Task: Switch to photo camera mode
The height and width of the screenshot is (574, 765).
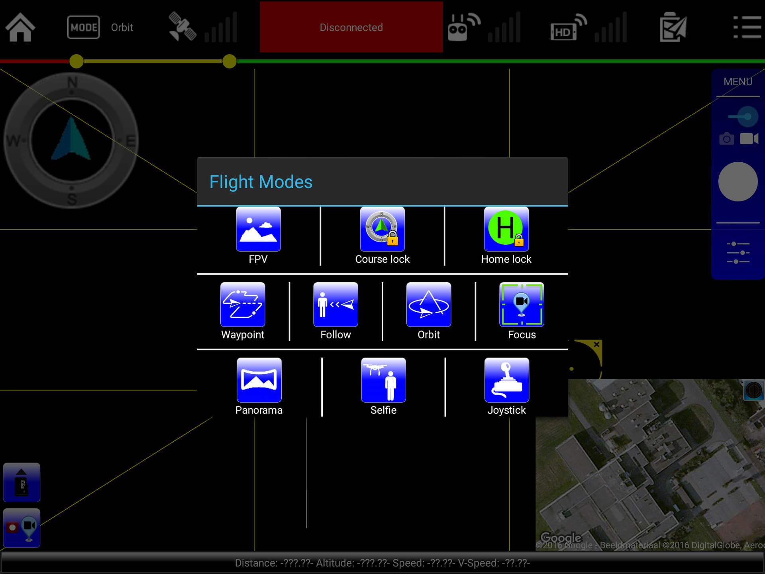Action: [x=726, y=139]
